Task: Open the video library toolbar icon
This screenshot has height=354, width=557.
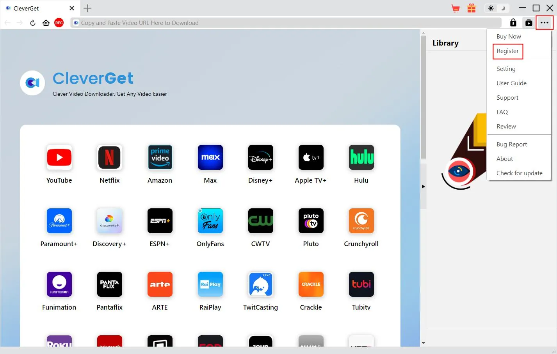Action: (529, 23)
